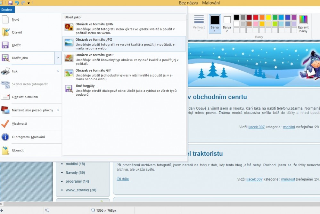Screen dimensions: 320x214
Task: Click the Čti dále link
Action: [123, 179]
